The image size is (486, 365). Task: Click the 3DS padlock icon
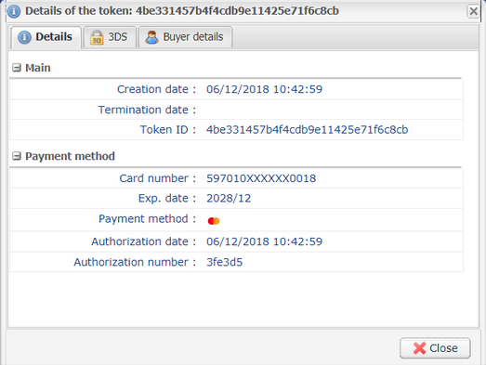click(97, 37)
